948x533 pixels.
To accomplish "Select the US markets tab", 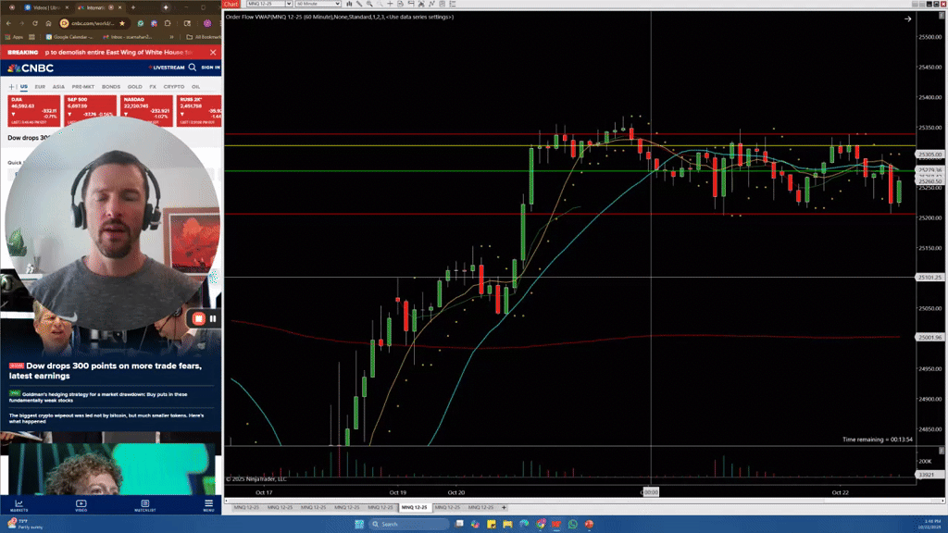I will click(24, 86).
